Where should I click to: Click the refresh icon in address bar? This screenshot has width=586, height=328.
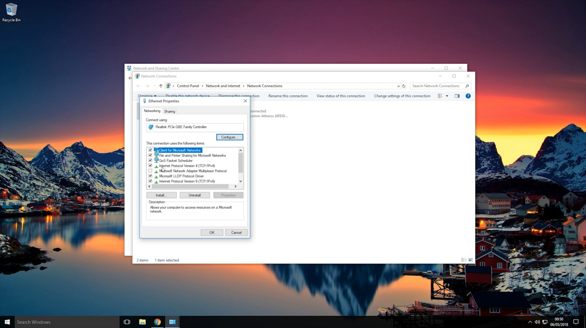[x=404, y=86]
